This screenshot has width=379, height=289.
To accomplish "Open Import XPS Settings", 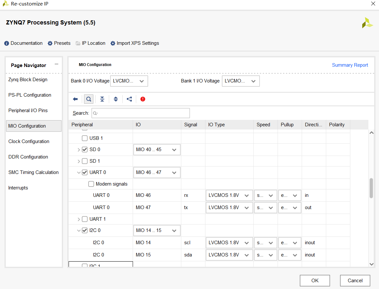I will point(138,43).
